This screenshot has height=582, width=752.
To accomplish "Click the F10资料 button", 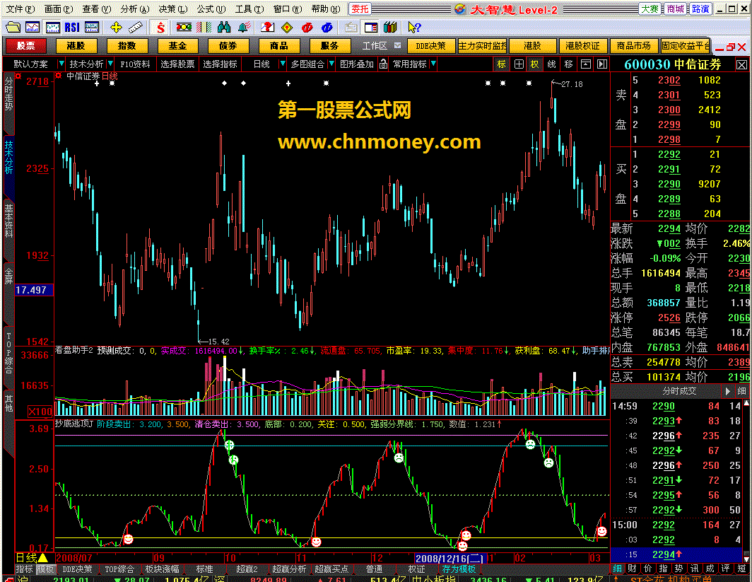I will (x=135, y=64).
